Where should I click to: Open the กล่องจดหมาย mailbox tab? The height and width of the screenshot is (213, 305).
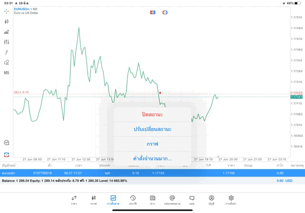tap(172, 200)
